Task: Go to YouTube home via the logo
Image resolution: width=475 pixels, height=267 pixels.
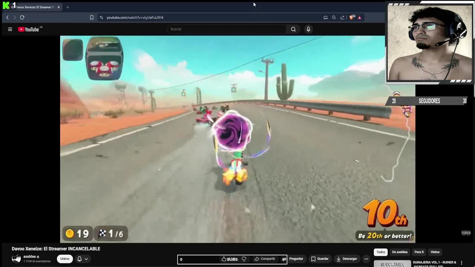Action: coord(29,29)
